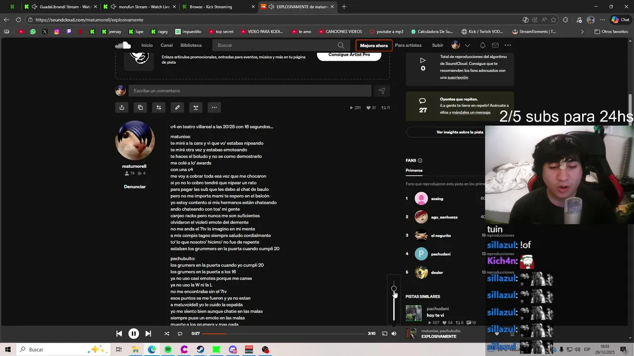Open Windows Start menu
The image size is (634, 356).
click(x=8, y=350)
